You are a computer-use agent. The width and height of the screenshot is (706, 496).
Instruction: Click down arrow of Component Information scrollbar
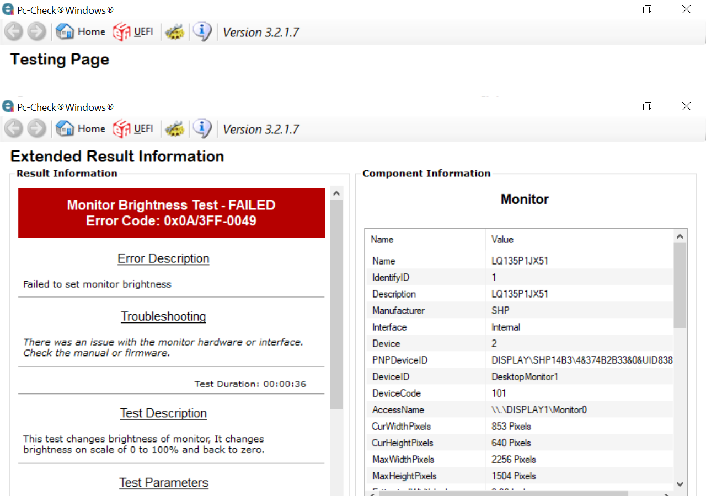pos(680,484)
